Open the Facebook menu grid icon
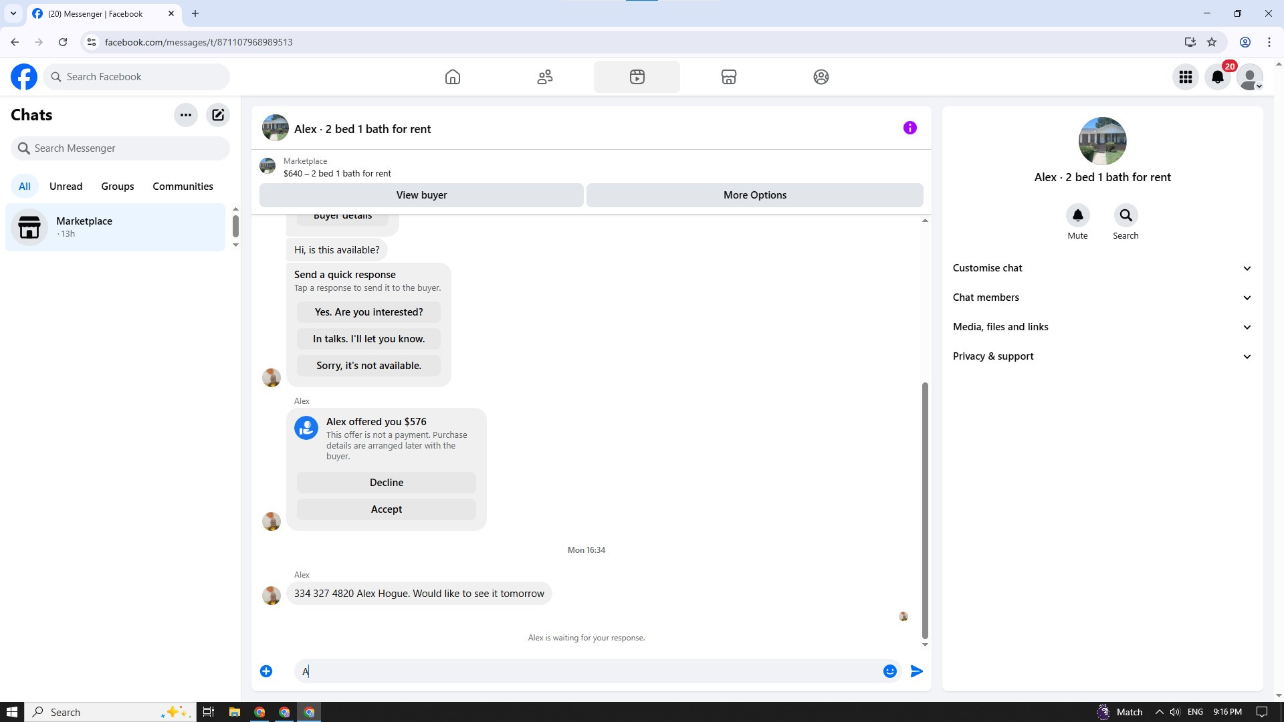This screenshot has height=722, width=1284. click(x=1186, y=77)
